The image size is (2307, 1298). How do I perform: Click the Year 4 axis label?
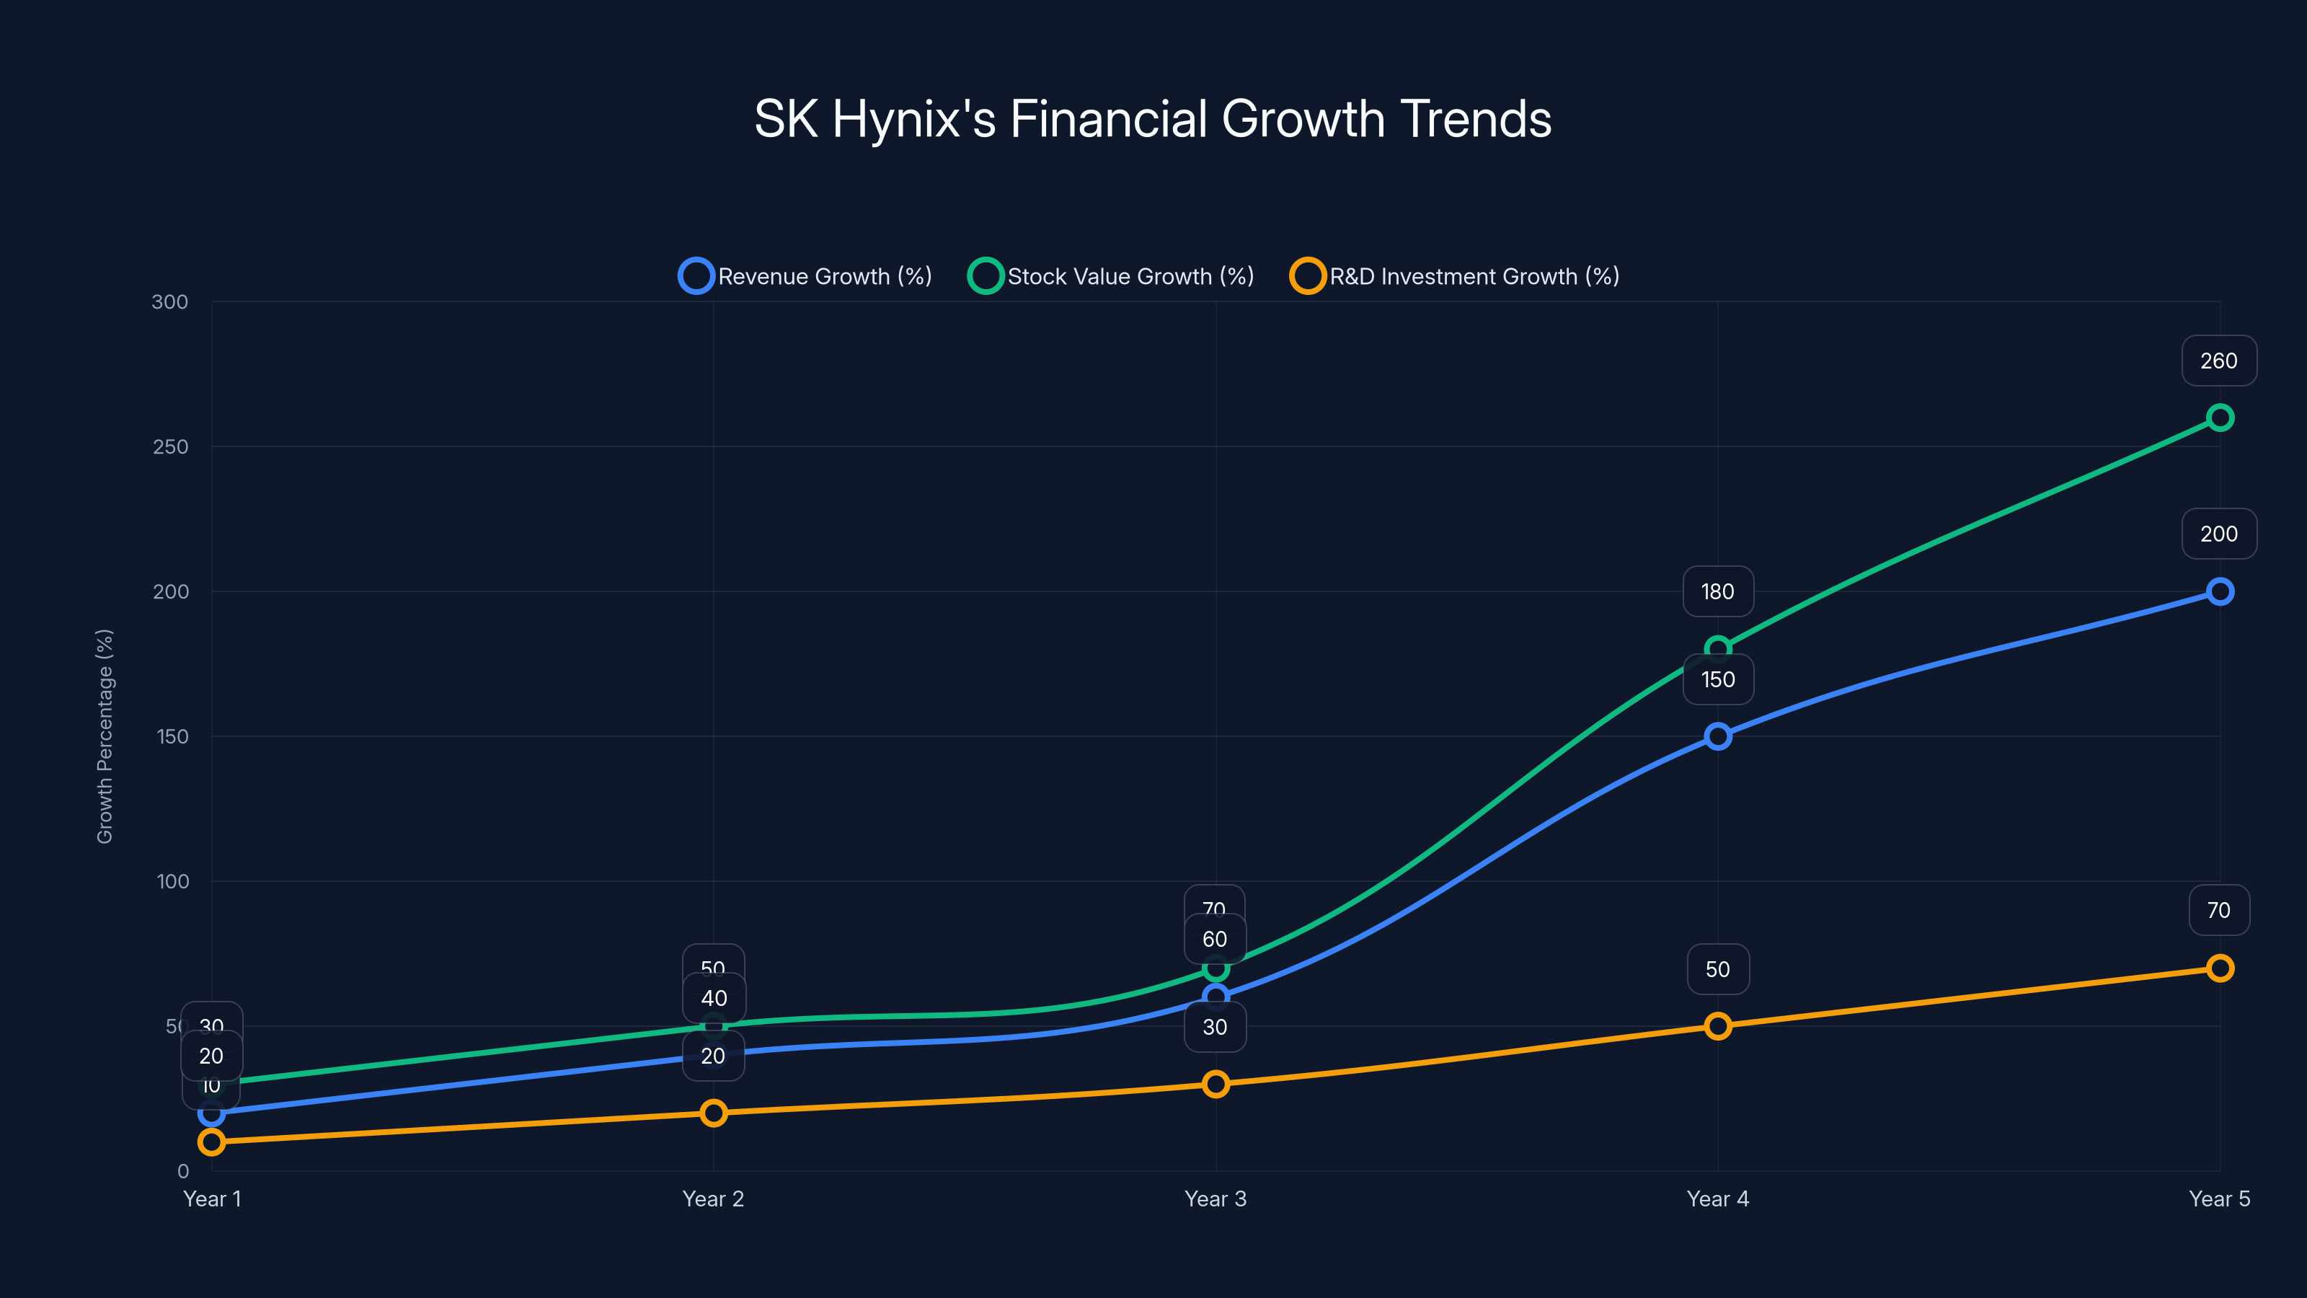tap(1718, 1198)
